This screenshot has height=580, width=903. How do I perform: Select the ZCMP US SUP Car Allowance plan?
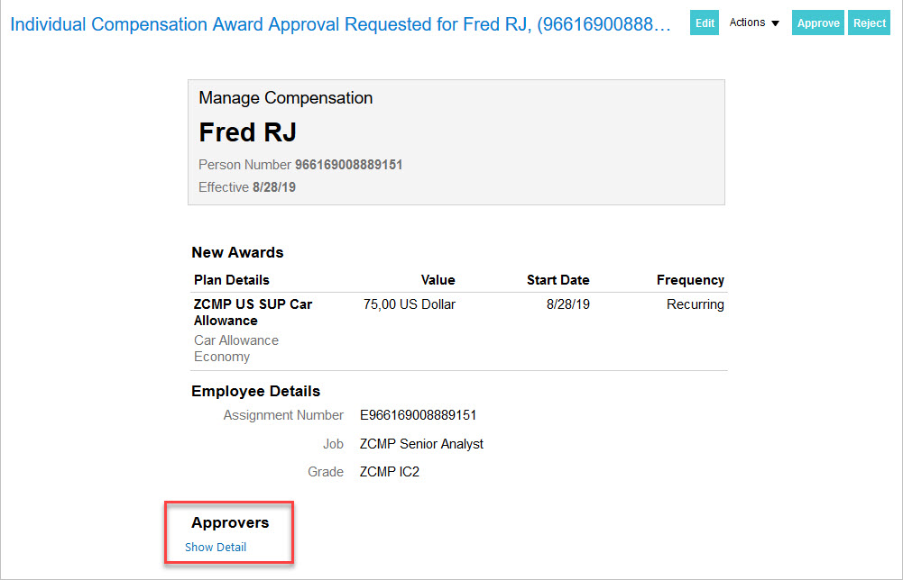[253, 313]
